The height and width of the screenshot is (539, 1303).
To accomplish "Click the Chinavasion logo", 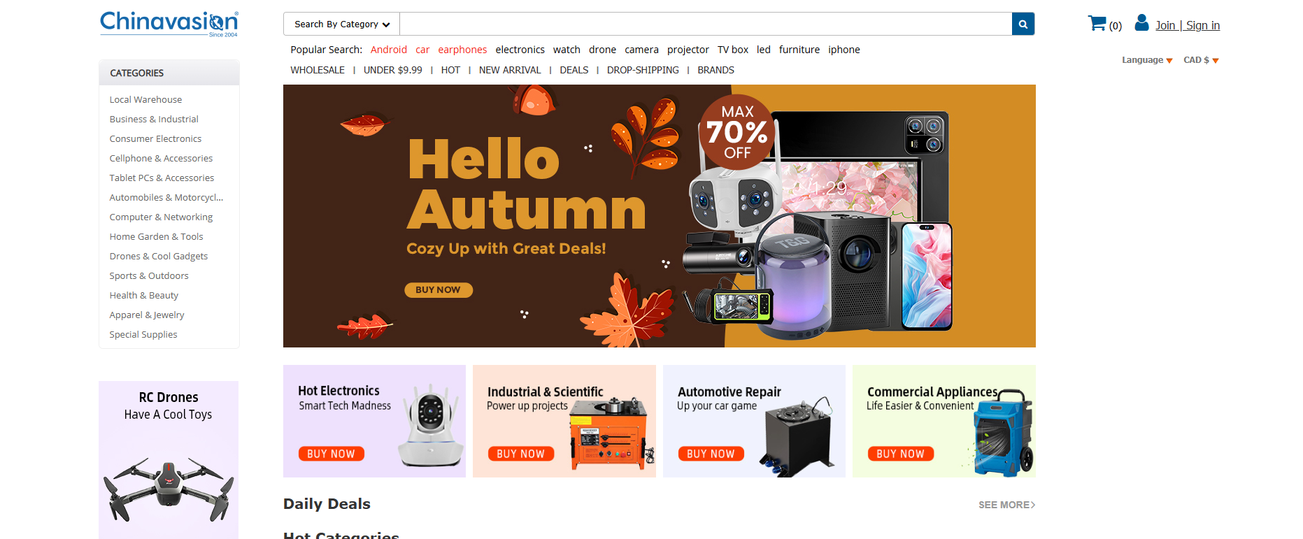I will [x=169, y=24].
